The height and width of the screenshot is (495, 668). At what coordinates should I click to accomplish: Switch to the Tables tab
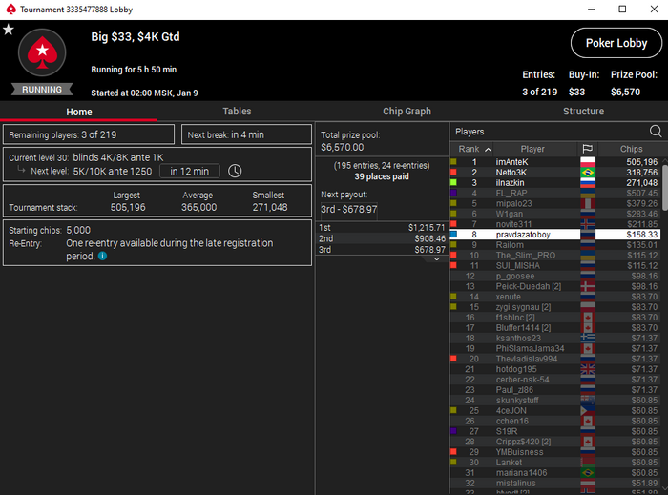point(237,111)
